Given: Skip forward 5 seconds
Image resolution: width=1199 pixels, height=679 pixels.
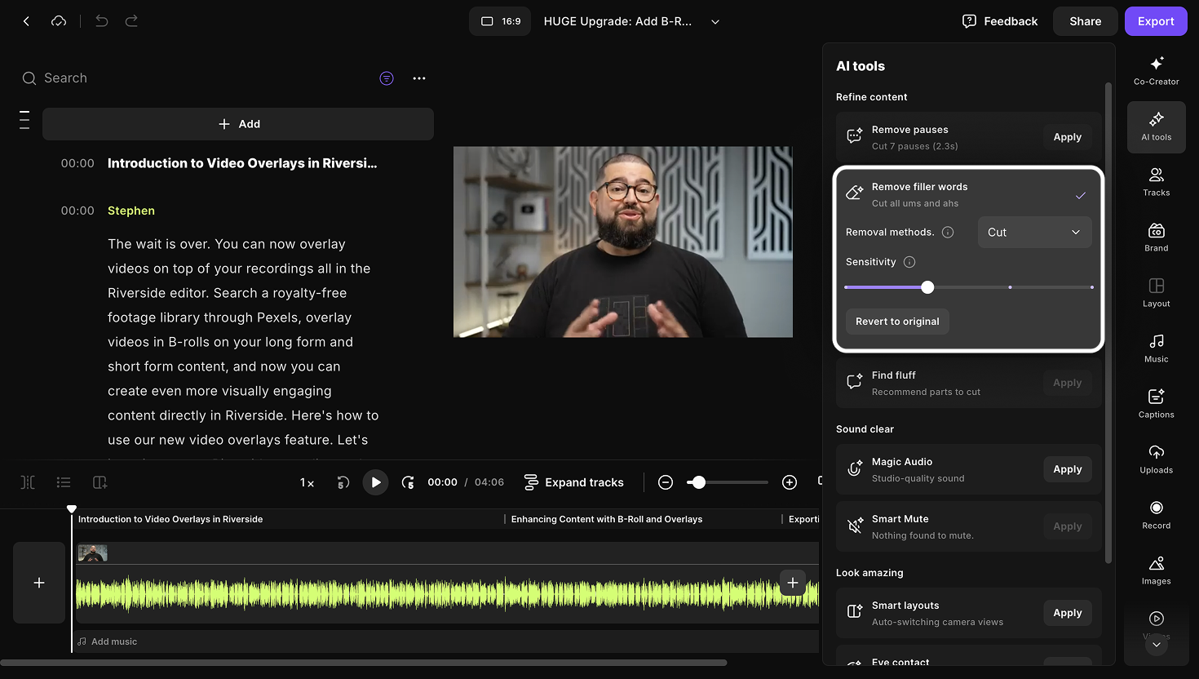Looking at the screenshot, I should point(408,482).
